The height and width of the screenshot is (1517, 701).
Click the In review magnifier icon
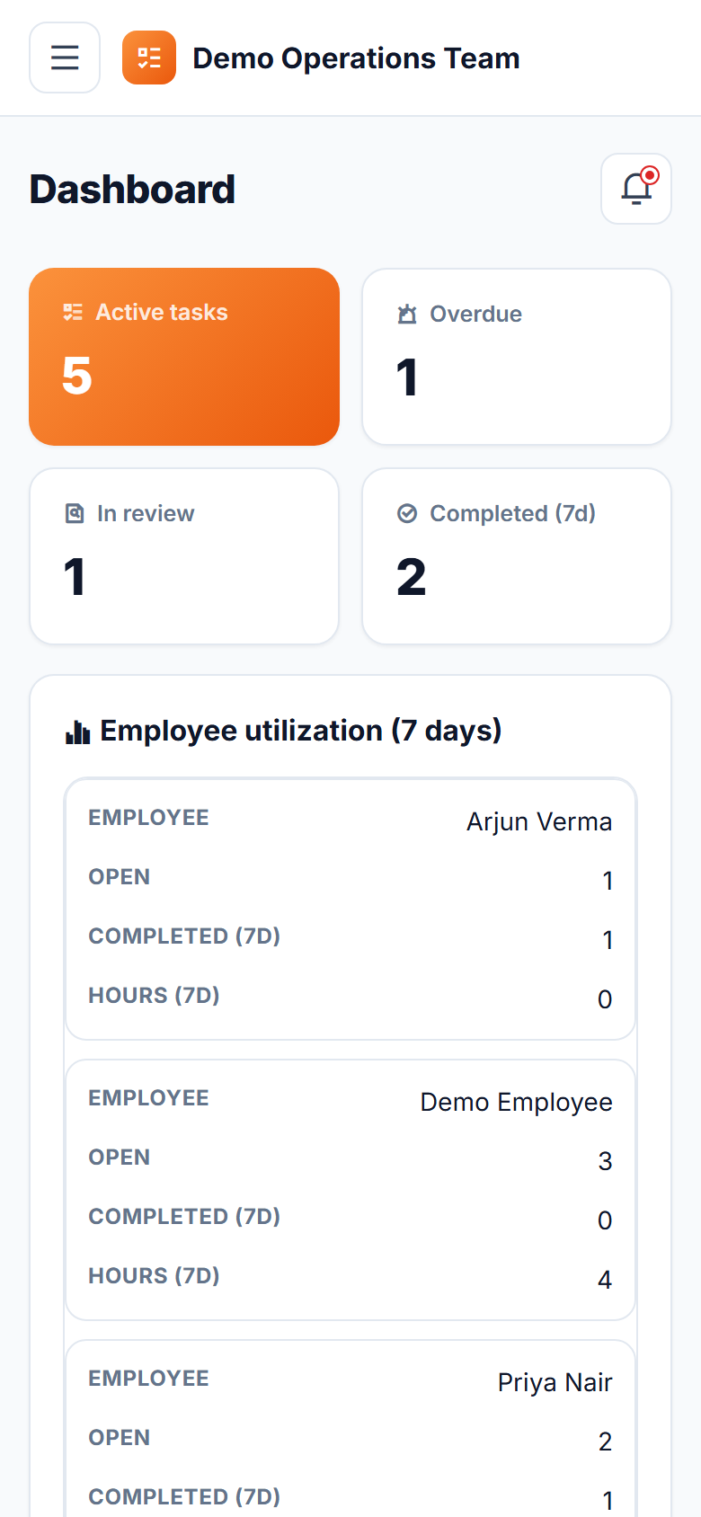tap(75, 513)
